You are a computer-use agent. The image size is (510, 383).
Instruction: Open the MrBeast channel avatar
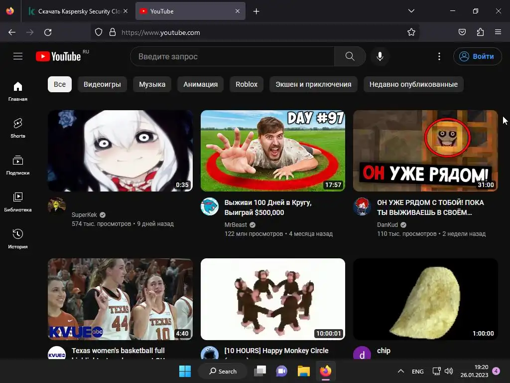[210, 206]
